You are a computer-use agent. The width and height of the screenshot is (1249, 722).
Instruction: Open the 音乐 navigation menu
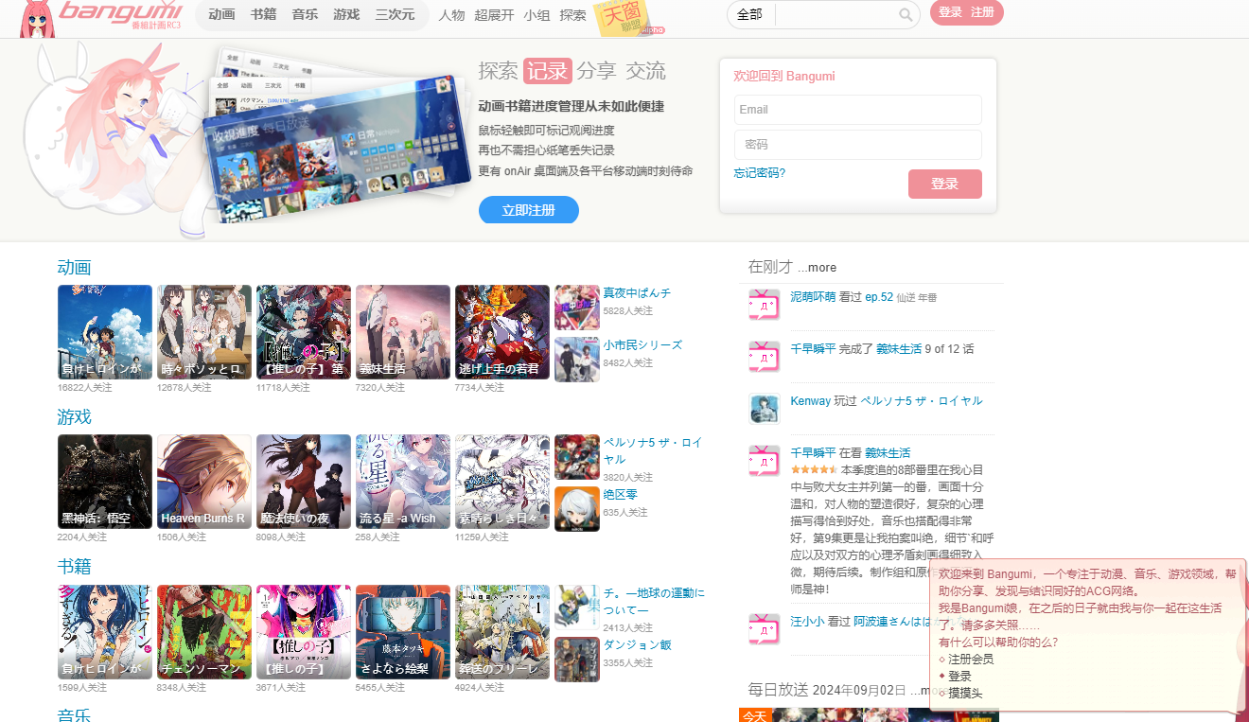(x=305, y=15)
